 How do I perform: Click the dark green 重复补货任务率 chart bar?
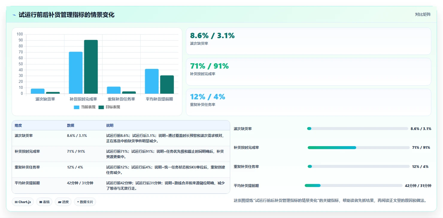tap(129, 93)
